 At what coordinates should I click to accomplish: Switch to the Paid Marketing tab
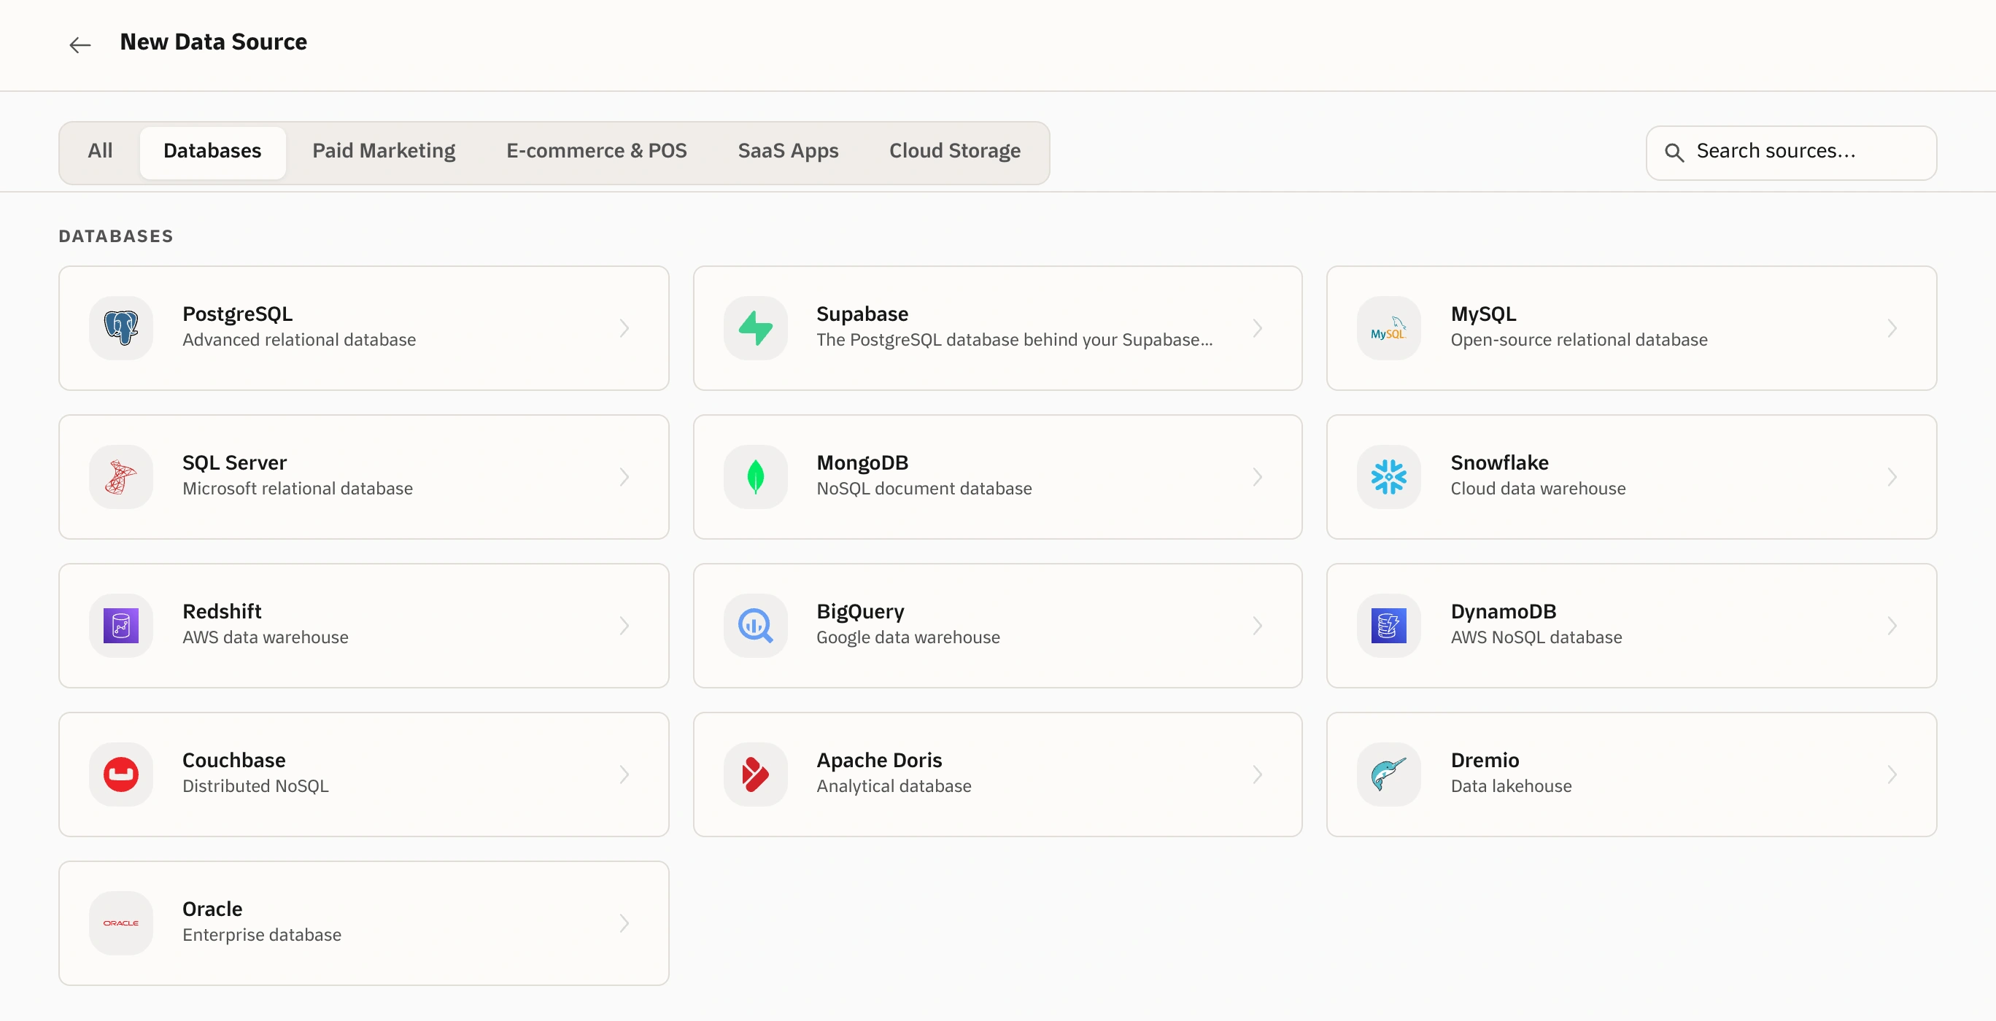(x=384, y=151)
